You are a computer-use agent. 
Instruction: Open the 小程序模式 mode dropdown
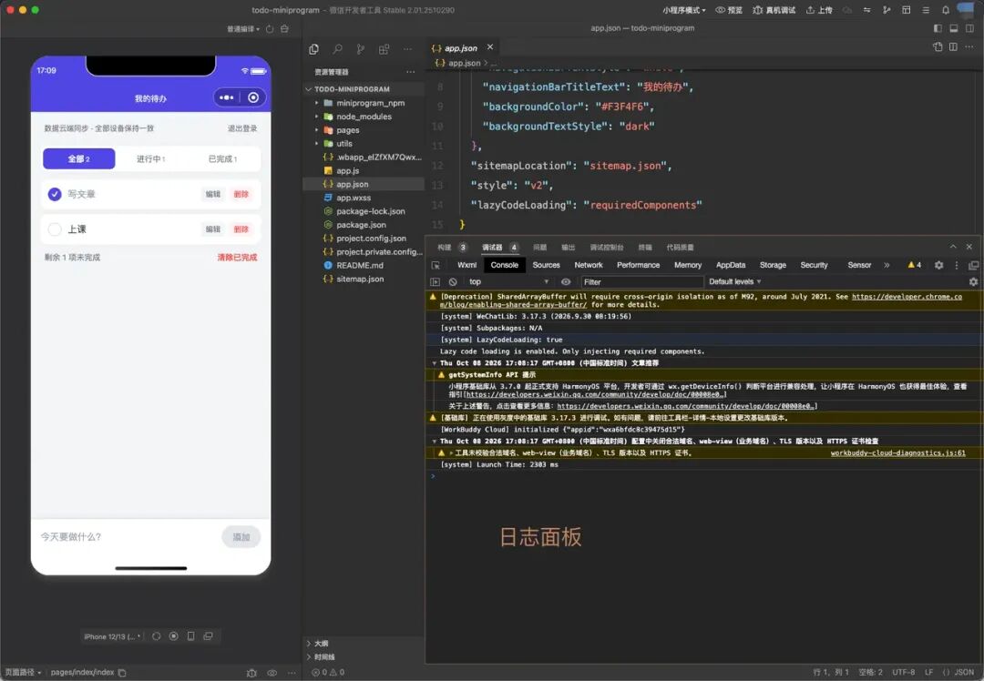click(684, 10)
